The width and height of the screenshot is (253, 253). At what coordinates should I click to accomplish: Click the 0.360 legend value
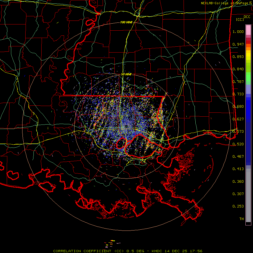(238, 182)
